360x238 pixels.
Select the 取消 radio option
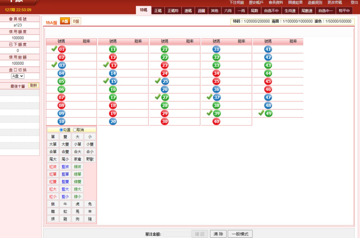[75, 130]
